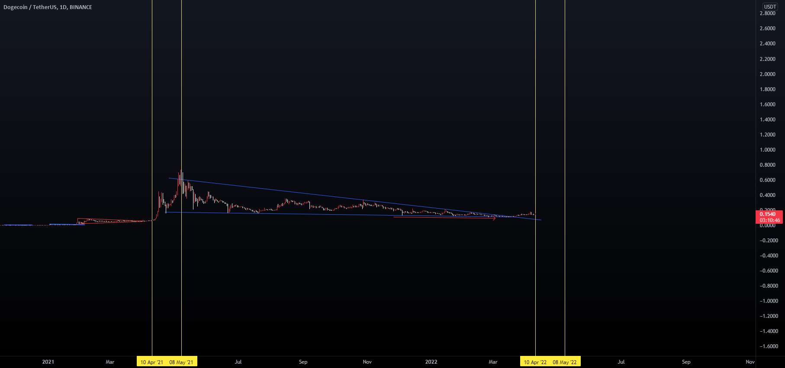Click the Sep label before Nov 2021
This screenshot has height=368, width=785.
[x=303, y=362]
